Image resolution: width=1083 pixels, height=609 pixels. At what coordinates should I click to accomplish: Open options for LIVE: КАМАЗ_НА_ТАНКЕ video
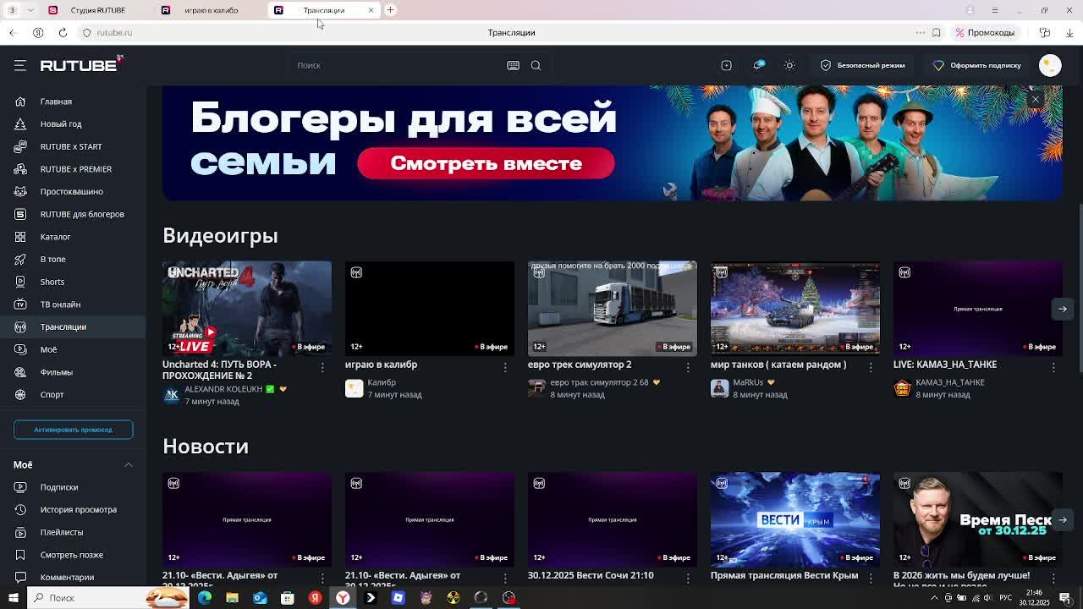(x=1053, y=367)
